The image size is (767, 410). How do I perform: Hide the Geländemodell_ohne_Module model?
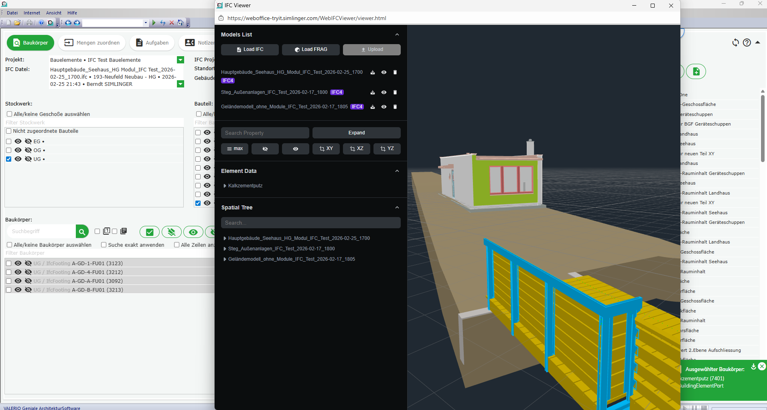[x=384, y=107]
